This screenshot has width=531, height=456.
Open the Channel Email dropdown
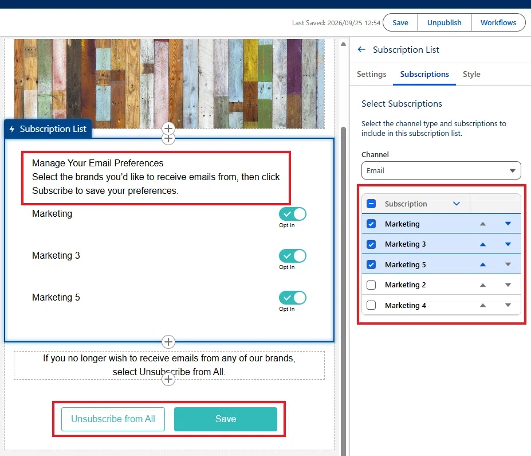pyautogui.click(x=441, y=170)
